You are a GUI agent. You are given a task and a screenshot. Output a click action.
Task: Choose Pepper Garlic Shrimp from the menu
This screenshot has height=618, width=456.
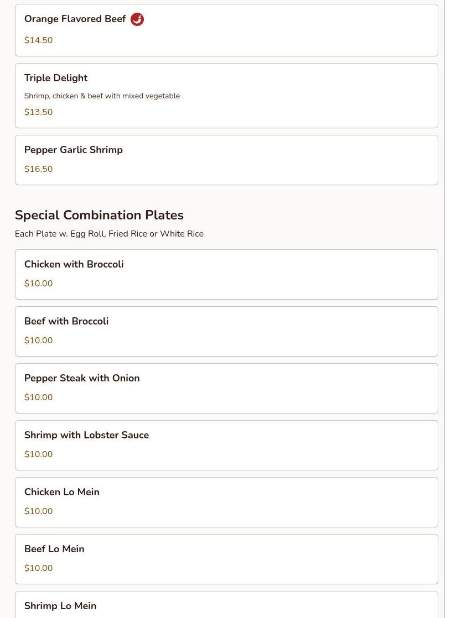point(226,160)
